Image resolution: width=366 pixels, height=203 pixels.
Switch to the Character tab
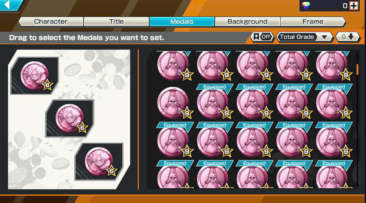point(51,21)
